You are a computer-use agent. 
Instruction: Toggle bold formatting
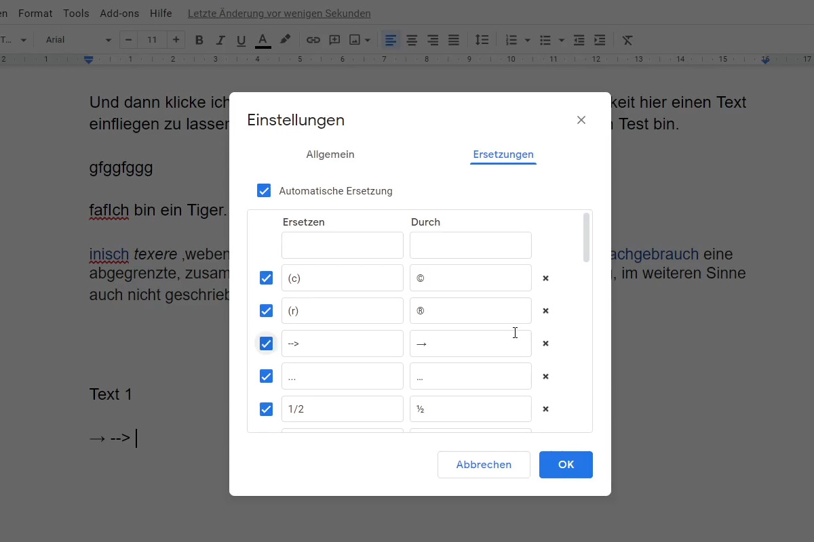[x=199, y=40]
